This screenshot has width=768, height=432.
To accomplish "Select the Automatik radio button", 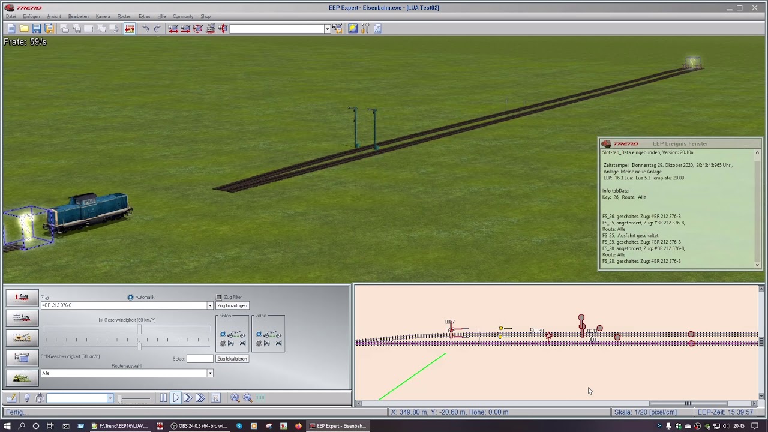I will coord(130,297).
